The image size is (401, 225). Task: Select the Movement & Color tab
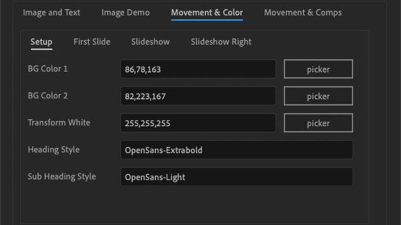pos(207,12)
